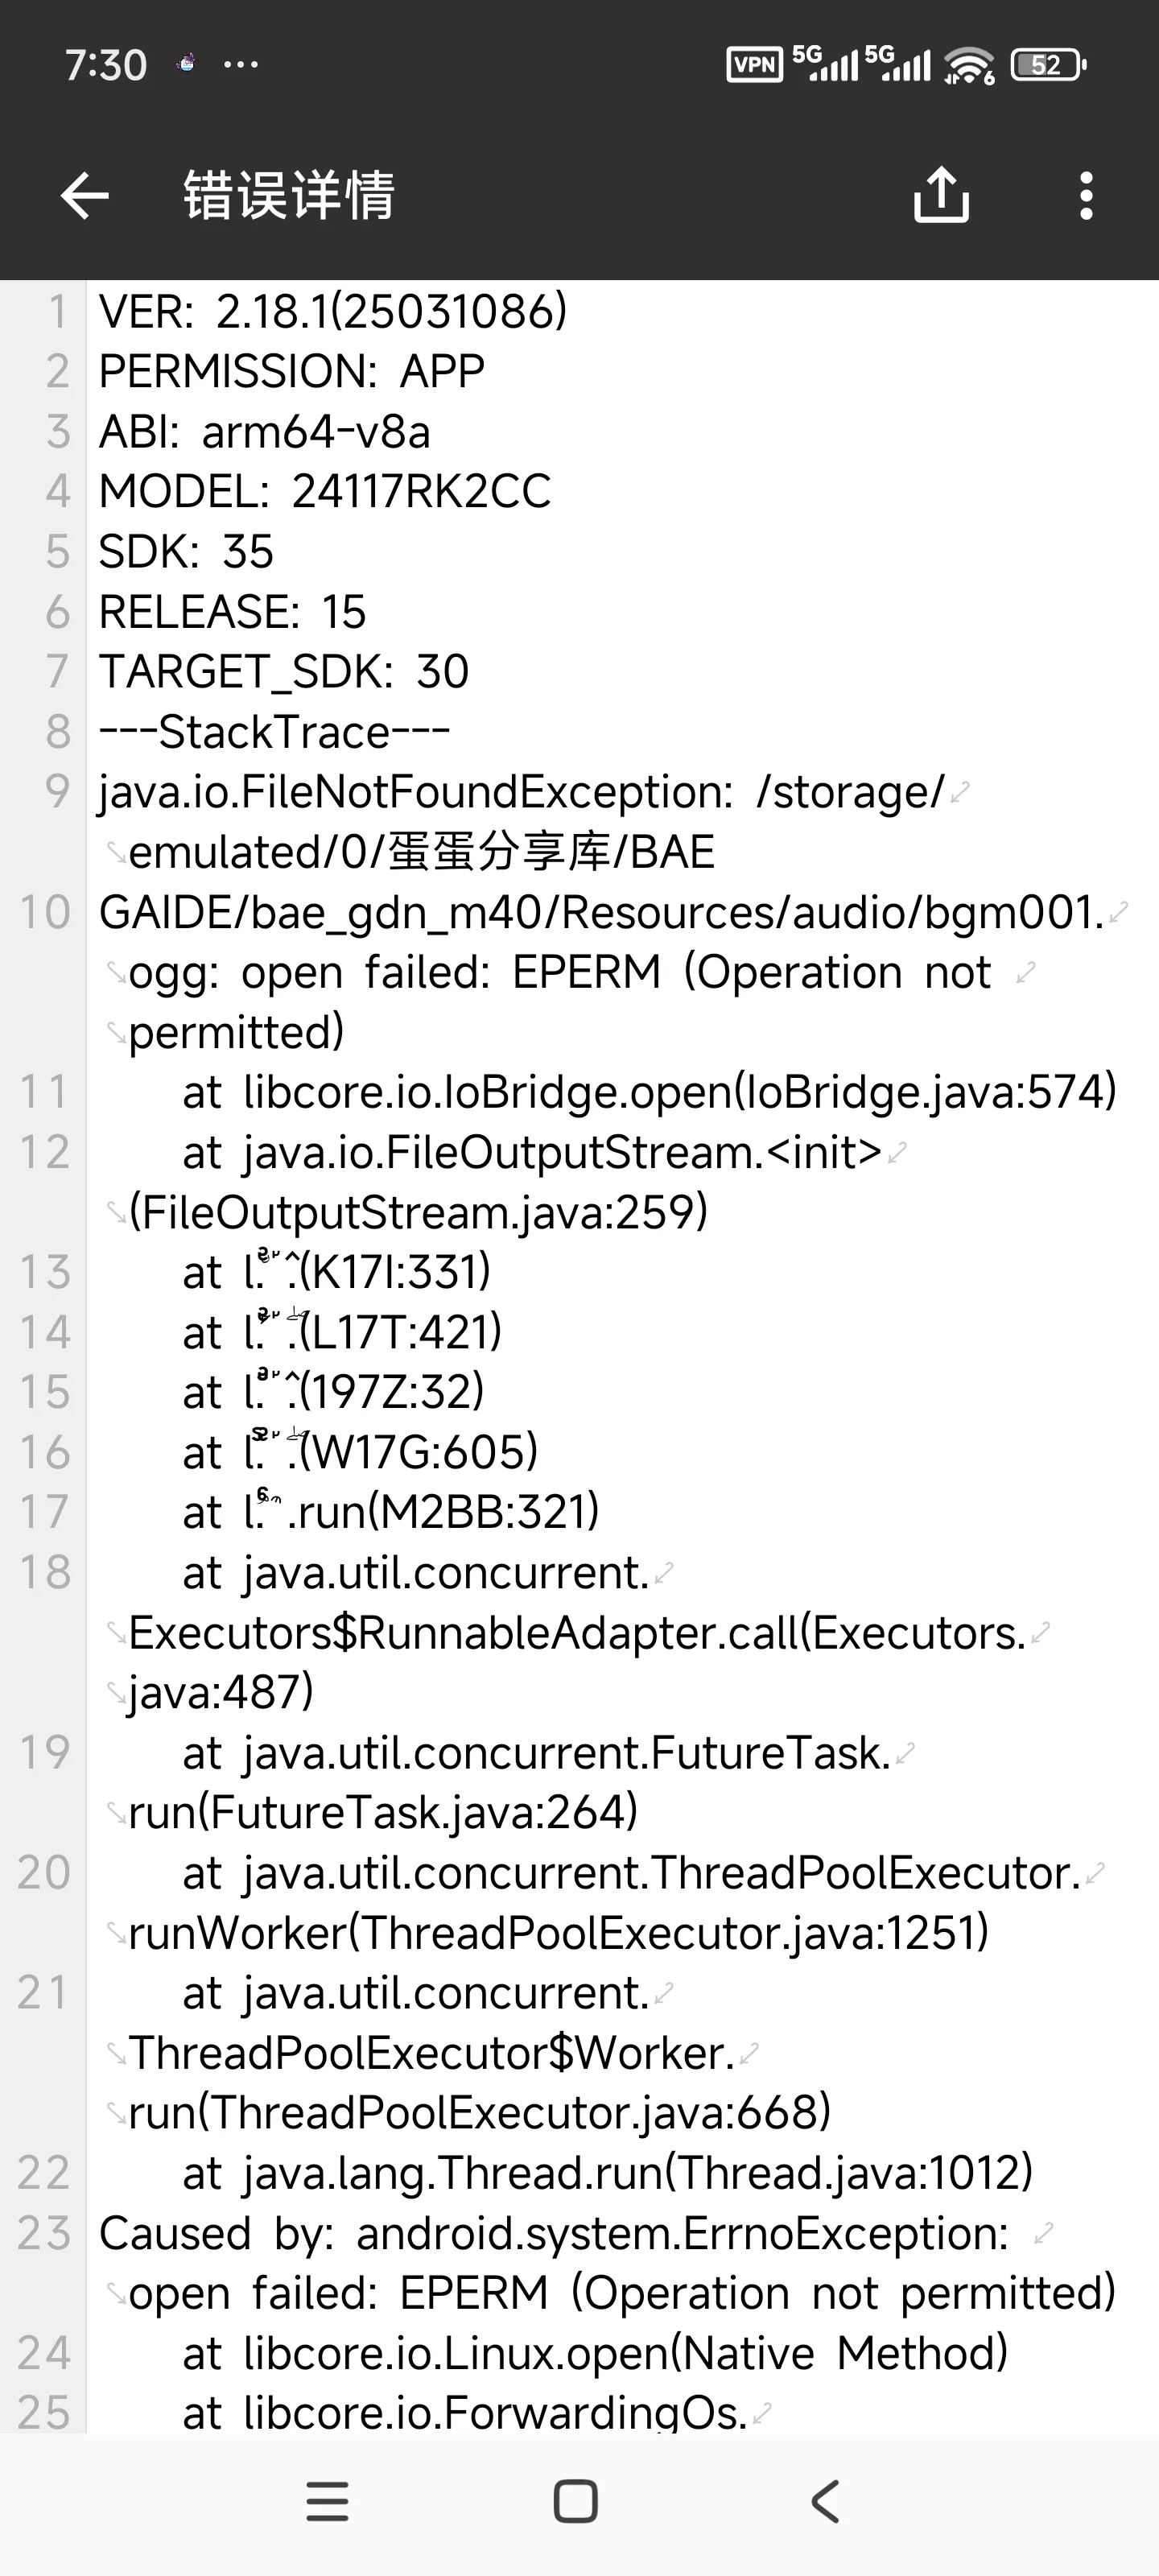Click the VER: 2.18.1(25031086) line
This screenshot has height=2576, width=1159.
click(333, 312)
